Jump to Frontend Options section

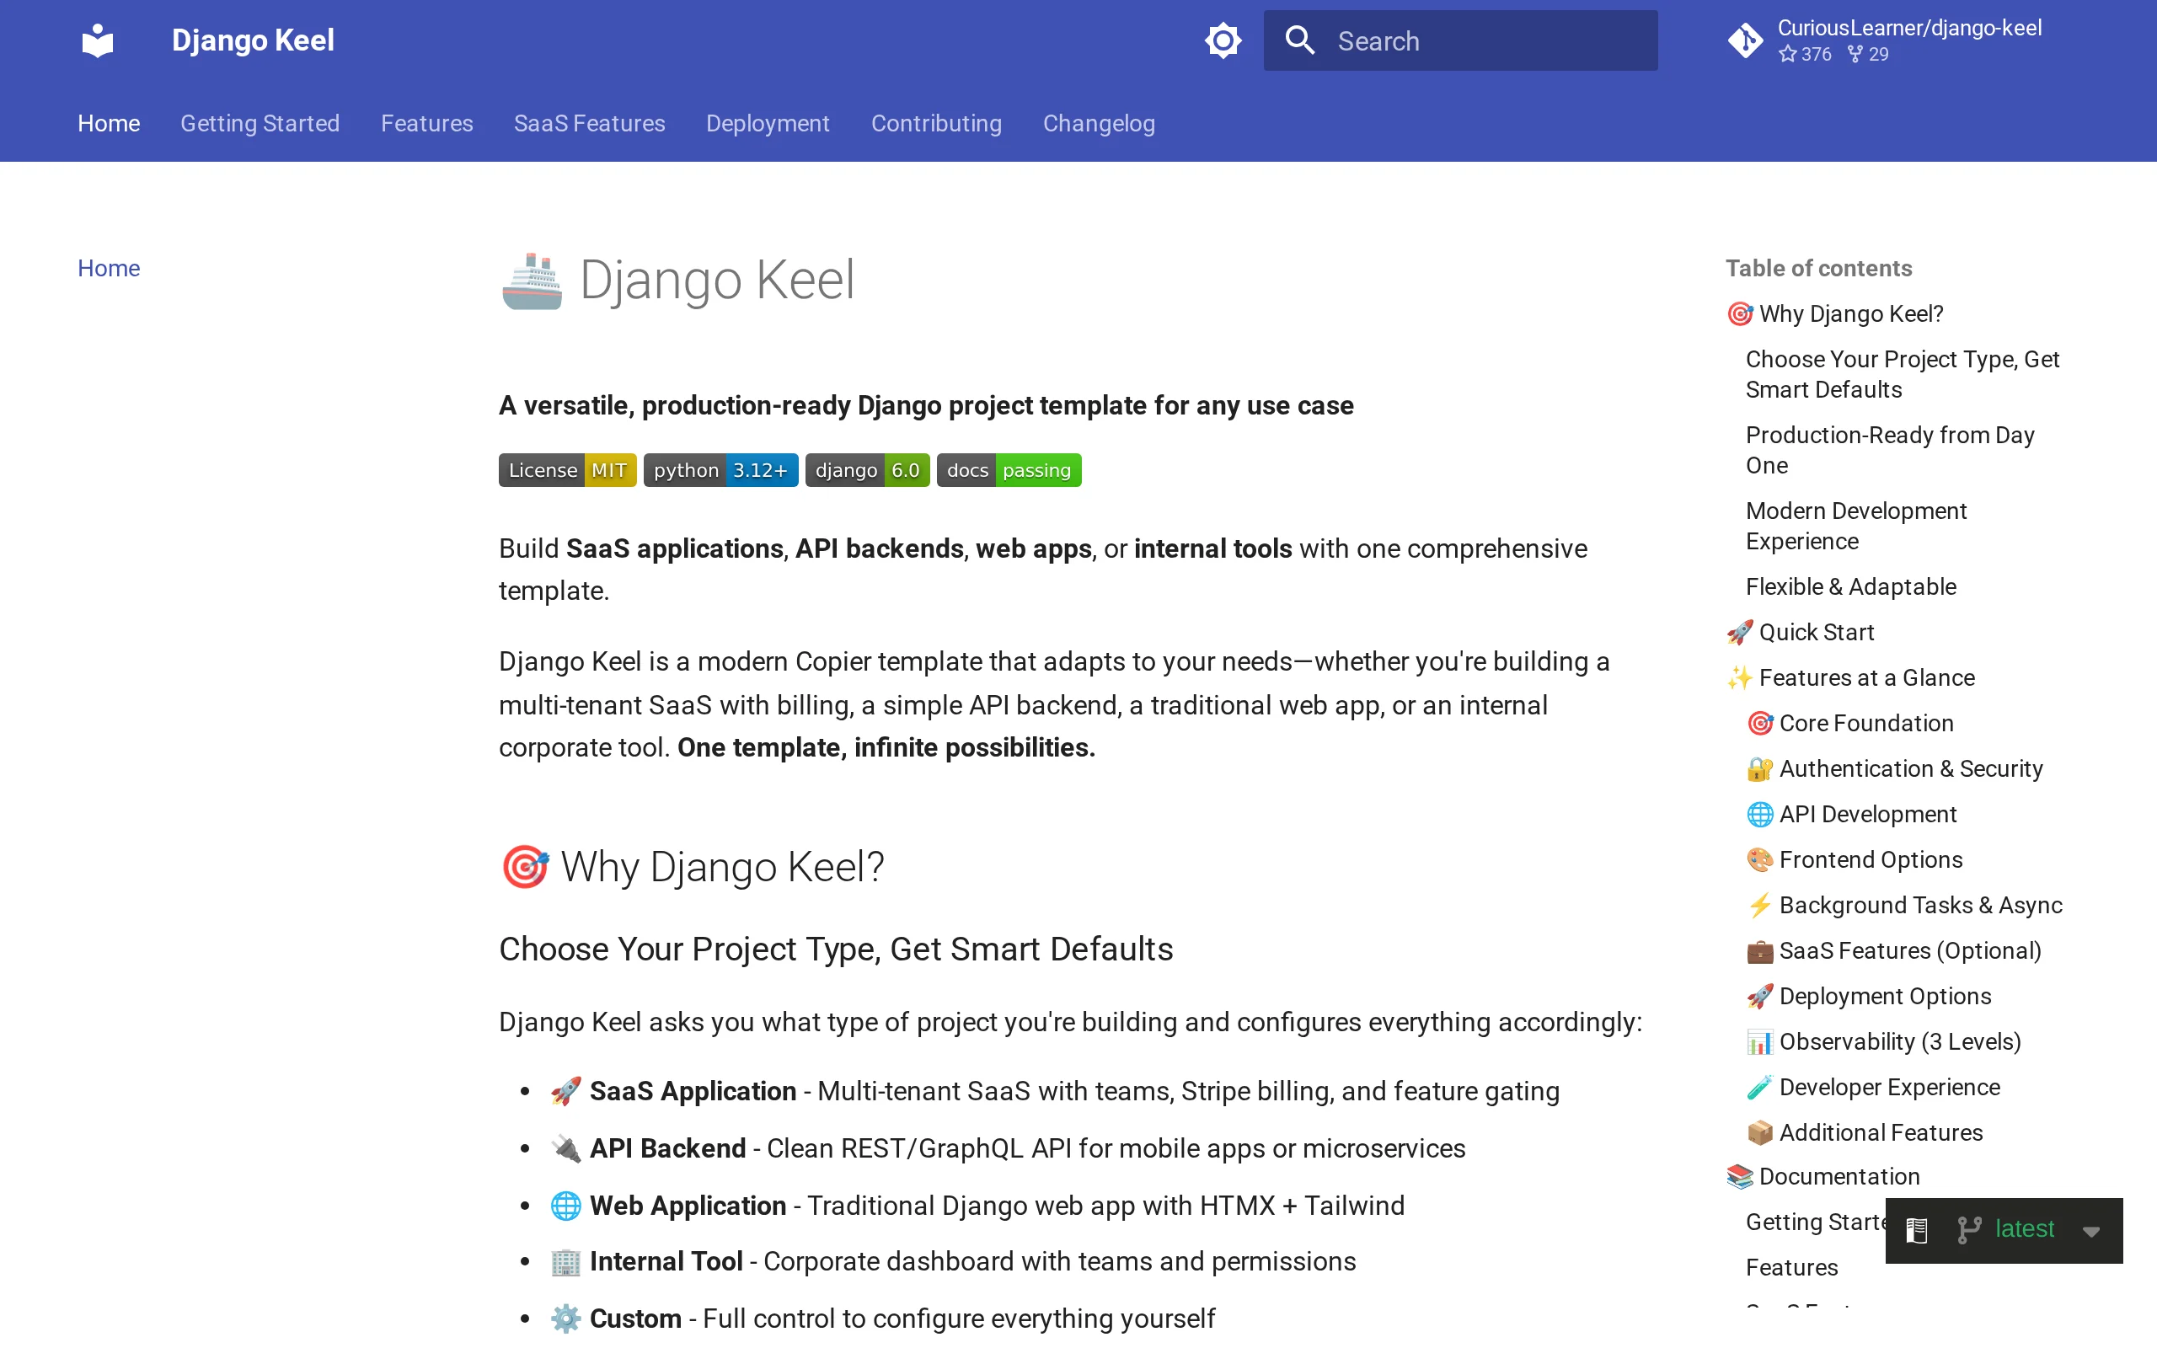pos(1854,859)
